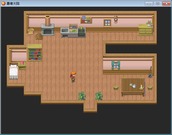This screenshot has height=135, width=172.
Task: Click the stack of firewood logs
Action: click(39, 36)
